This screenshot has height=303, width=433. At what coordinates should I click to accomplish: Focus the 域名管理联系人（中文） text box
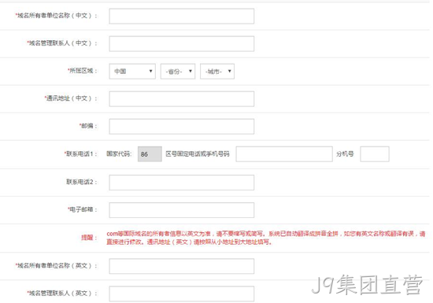[x=181, y=43]
